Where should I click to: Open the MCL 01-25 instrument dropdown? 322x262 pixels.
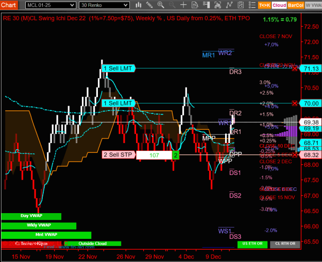[50, 5]
